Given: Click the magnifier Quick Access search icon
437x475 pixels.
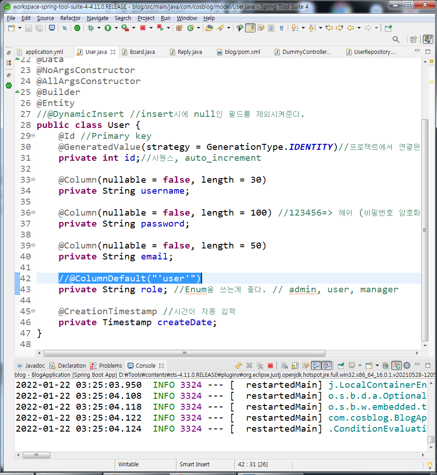Looking at the screenshot, I should click(x=396, y=39).
